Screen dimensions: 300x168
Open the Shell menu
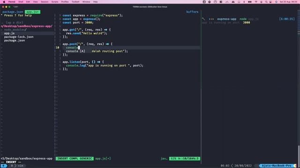click(21, 2)
